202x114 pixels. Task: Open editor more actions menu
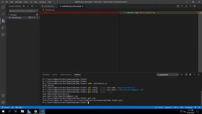(199, 6)
